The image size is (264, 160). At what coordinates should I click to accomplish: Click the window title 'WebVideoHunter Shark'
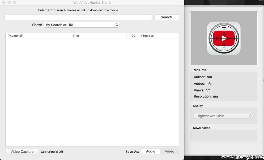coord(92,3)
